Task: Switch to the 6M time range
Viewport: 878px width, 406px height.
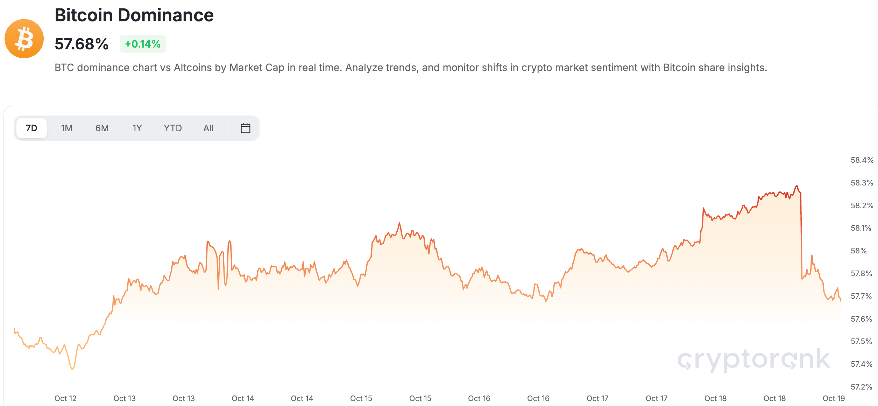Action: pyautogui.click(x=102, y=128)
